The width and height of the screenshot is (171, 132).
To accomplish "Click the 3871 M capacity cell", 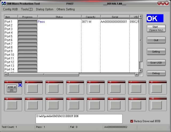I will (87, 22).
